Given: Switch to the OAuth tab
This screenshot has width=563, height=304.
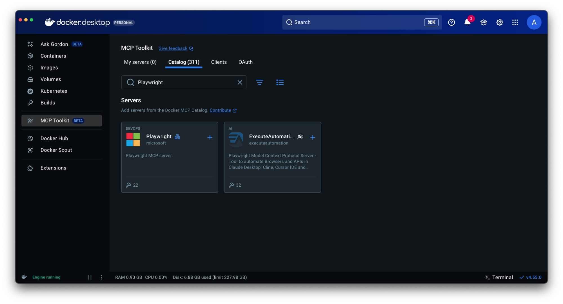Looking at the screenshot, I should click(245, 62).
